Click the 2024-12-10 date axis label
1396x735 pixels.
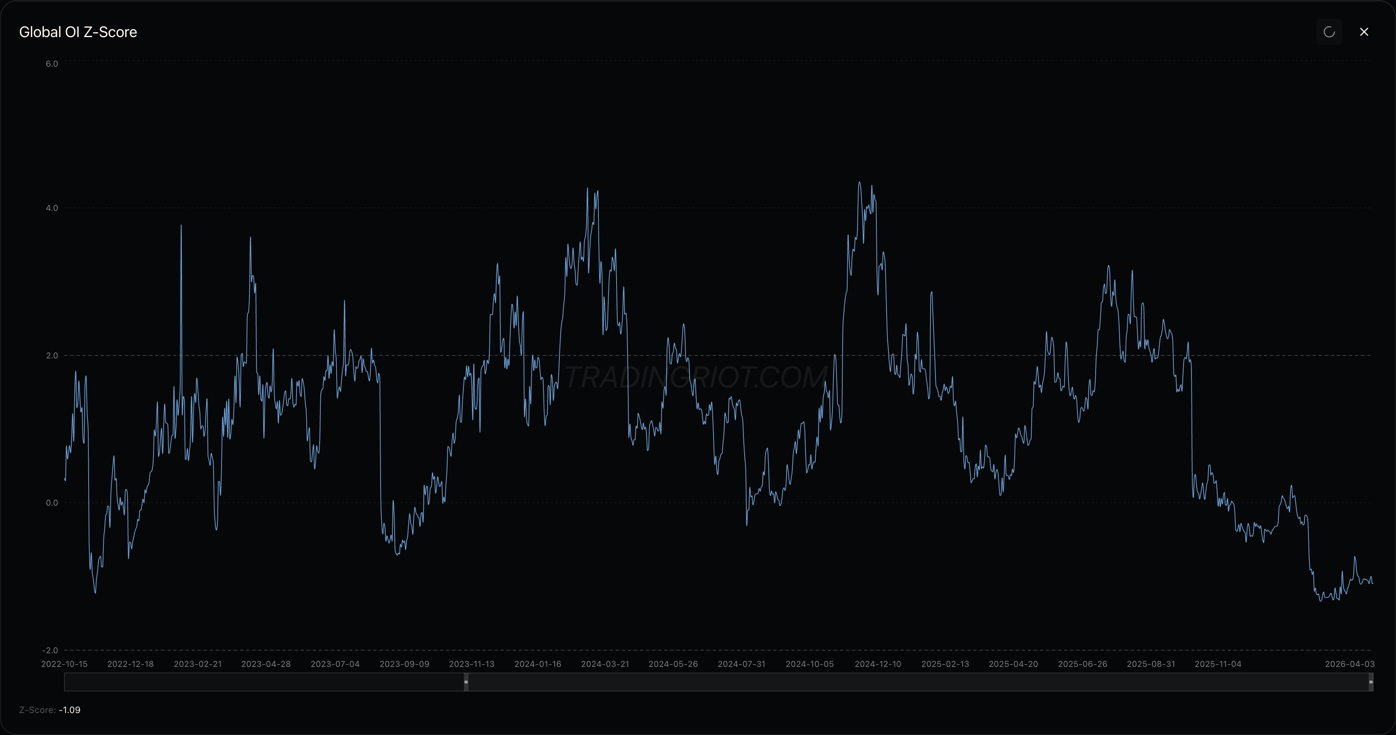coord(878,664)
